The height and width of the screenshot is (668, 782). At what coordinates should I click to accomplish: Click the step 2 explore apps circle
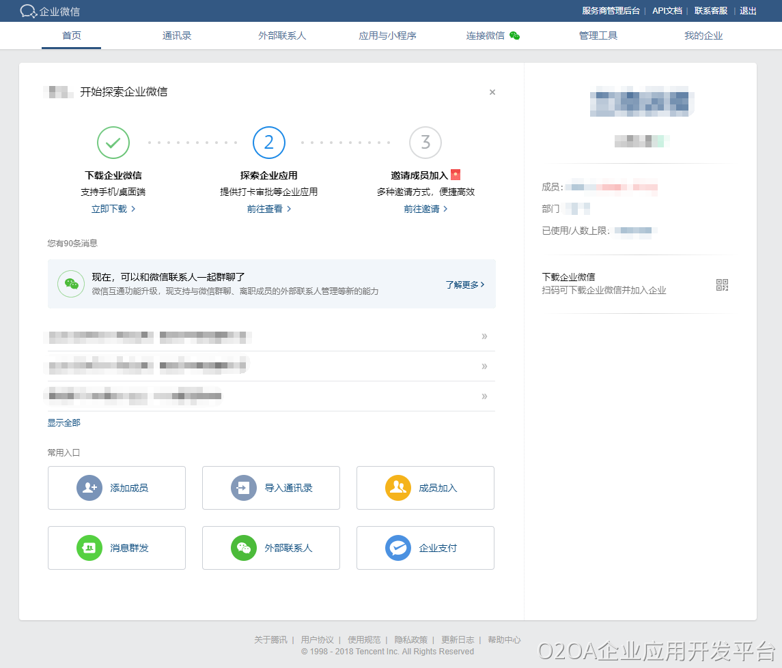269,143
